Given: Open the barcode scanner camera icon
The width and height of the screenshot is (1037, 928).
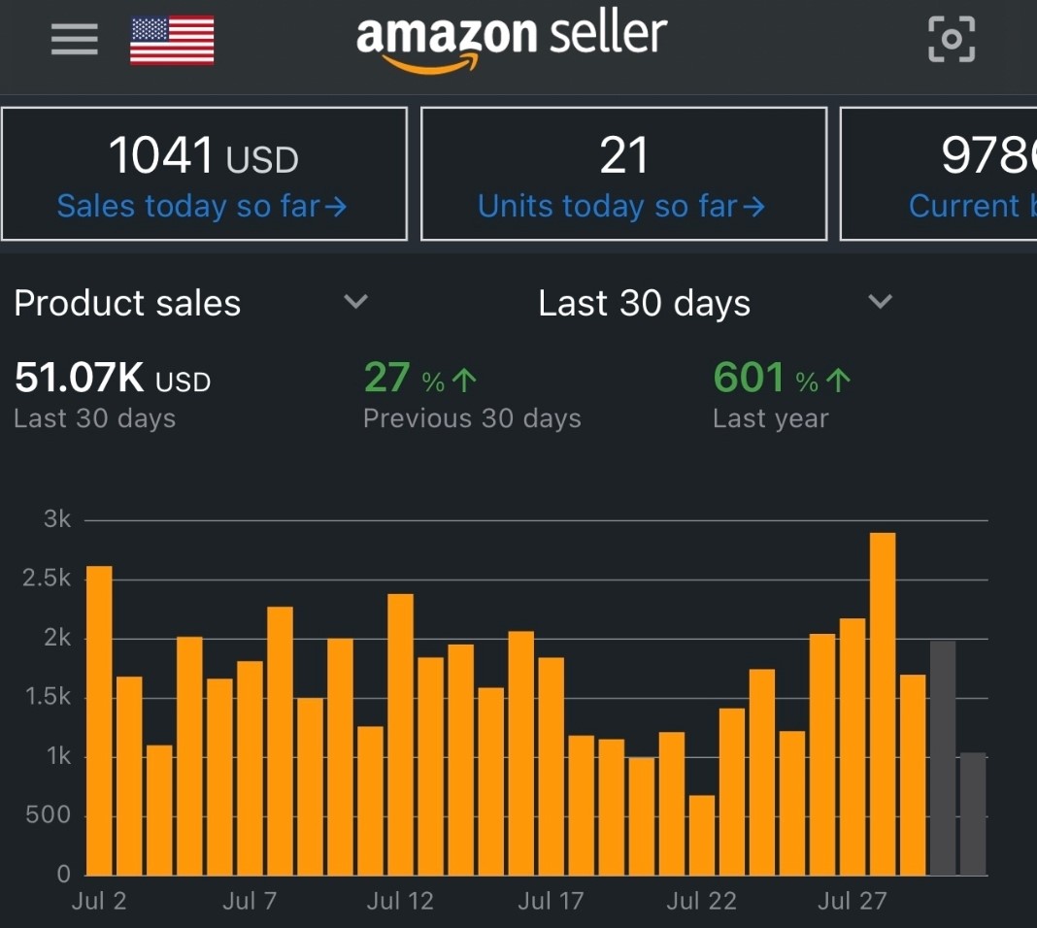Looking at the screenshot, I should (952, 40).
